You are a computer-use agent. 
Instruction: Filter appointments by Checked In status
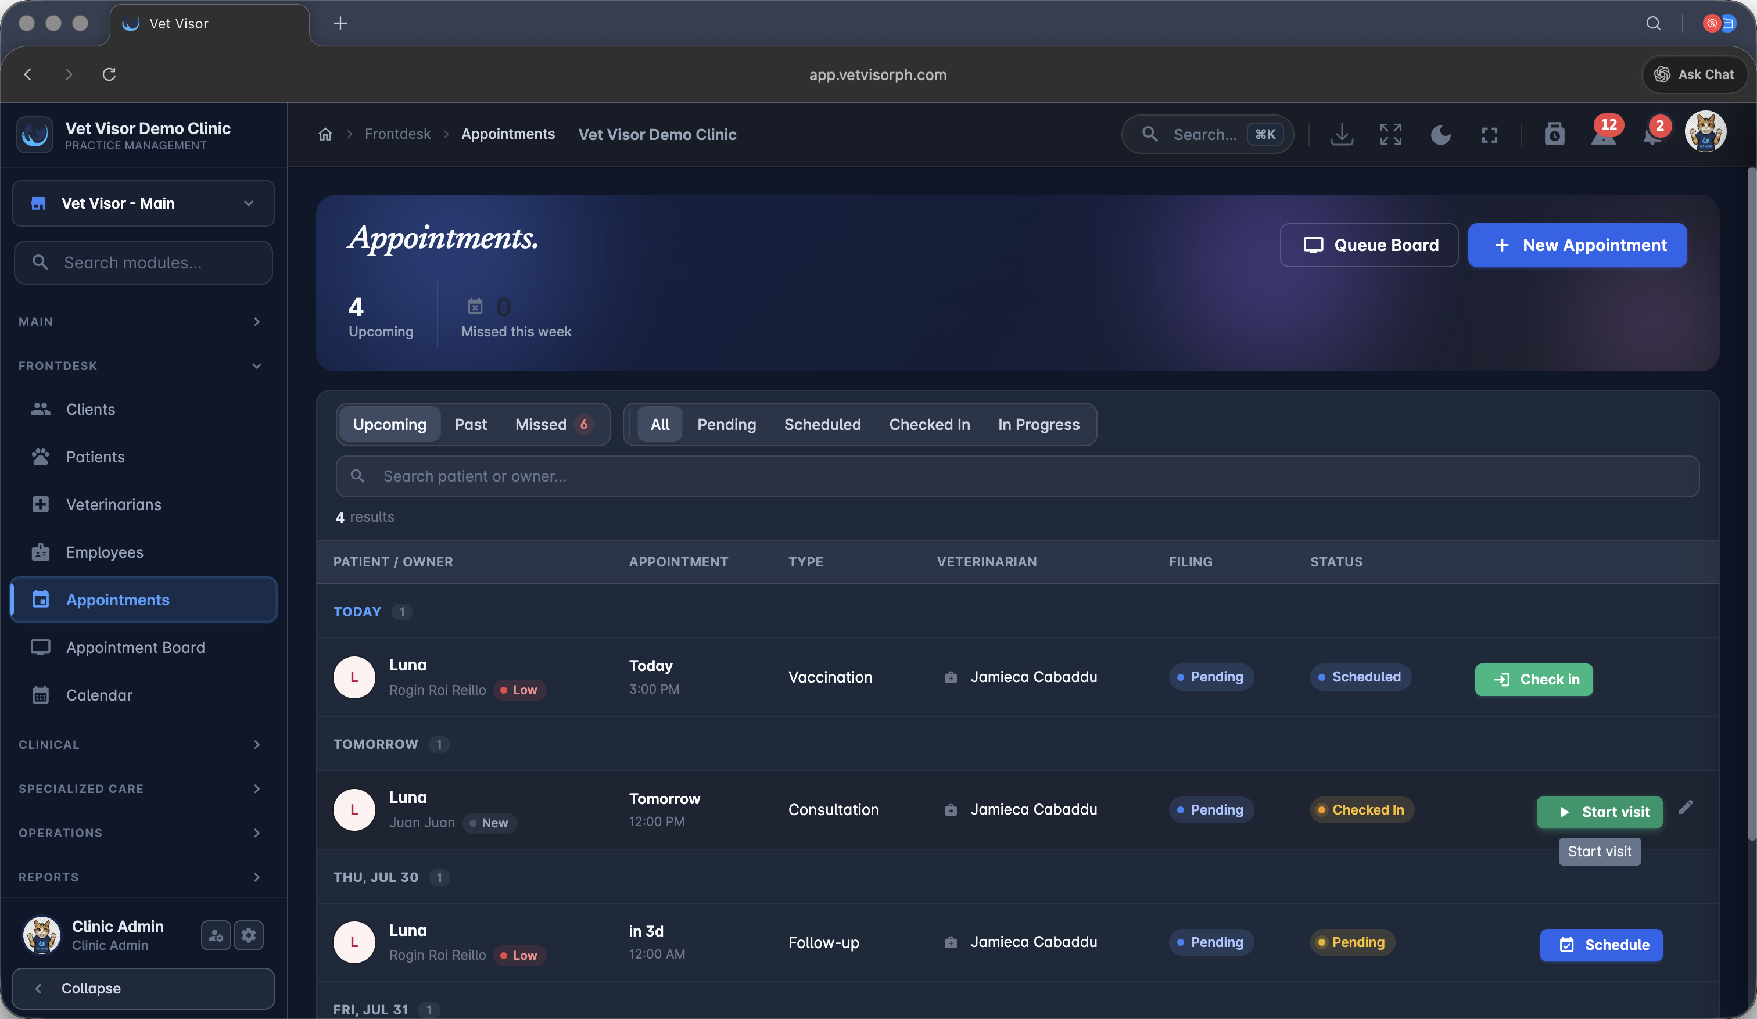tap(930, 425)
